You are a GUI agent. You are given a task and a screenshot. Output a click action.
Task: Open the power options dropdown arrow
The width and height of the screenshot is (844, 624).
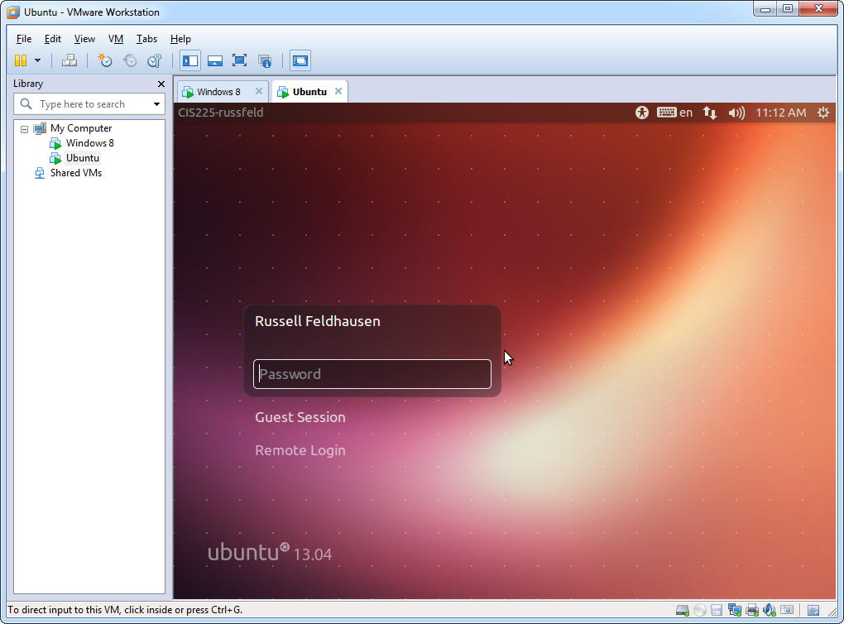click(x=37, y=60)
